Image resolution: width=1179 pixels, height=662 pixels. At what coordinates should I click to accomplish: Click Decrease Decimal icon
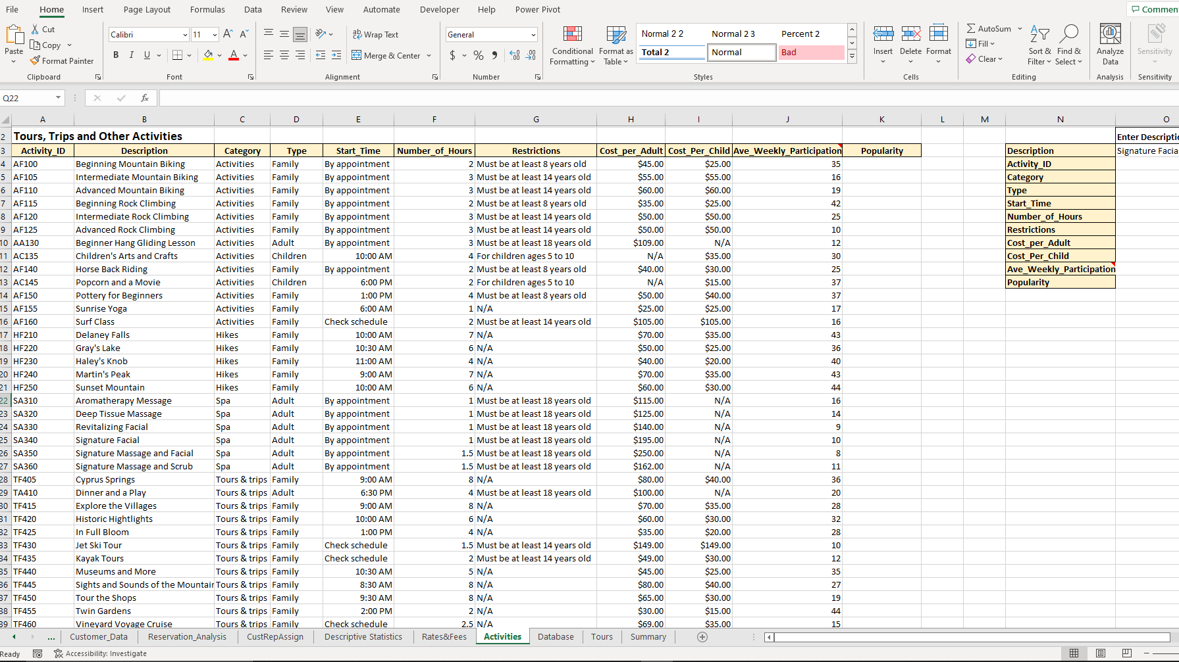[531, 55]
